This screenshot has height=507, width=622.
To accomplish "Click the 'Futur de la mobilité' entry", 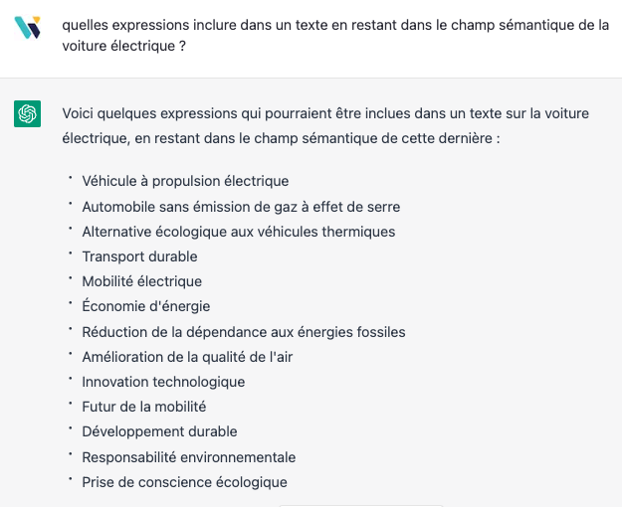I will point(144,407).
